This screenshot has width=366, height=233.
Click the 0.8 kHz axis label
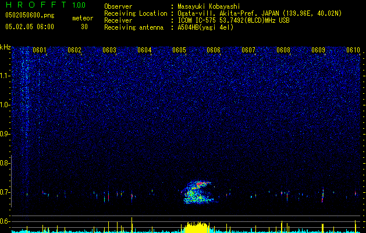click(x=3, y=163)
